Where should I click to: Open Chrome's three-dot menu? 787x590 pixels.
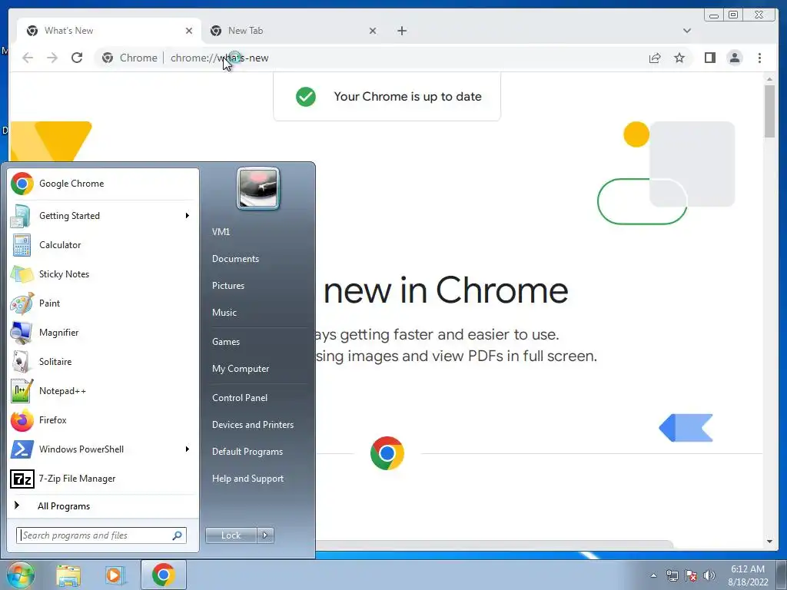coord(759,58)
